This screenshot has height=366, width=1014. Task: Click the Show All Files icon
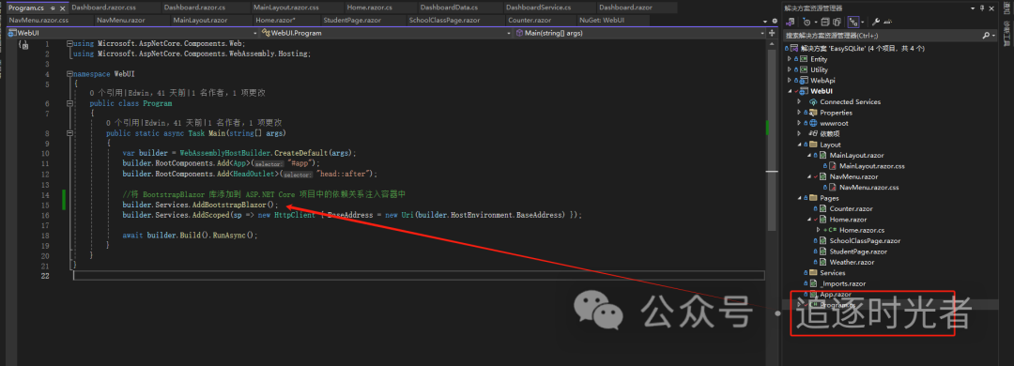pyautogui.click(x=837, y=22)
